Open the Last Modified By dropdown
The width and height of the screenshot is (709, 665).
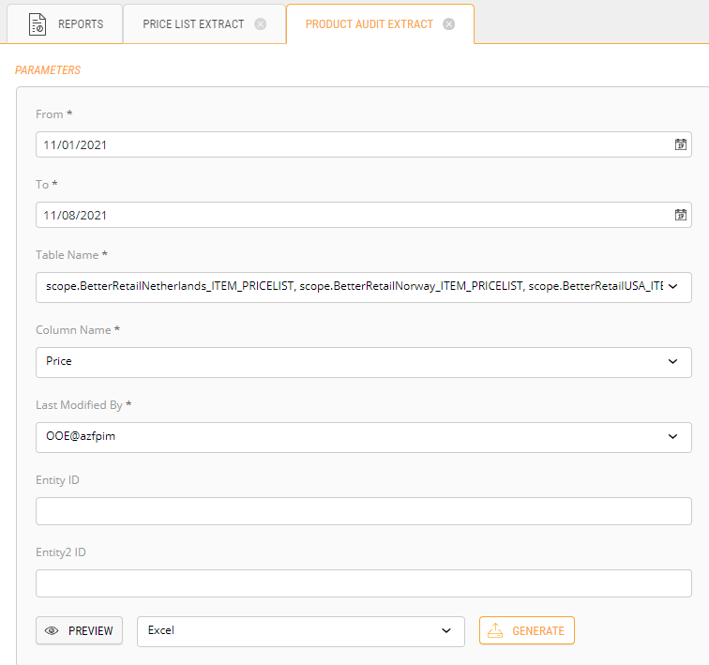(672, 436)
